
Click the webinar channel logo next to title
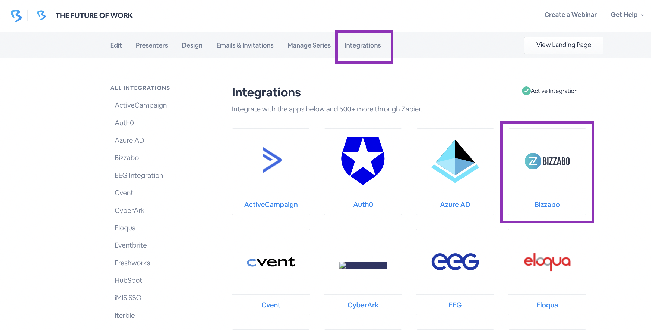[41, 15]
